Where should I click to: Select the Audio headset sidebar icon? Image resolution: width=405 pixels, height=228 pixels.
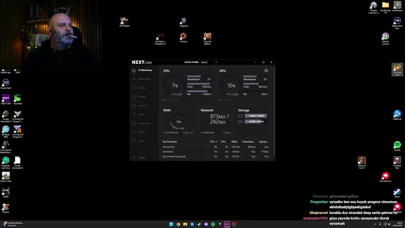coord(134,141)
